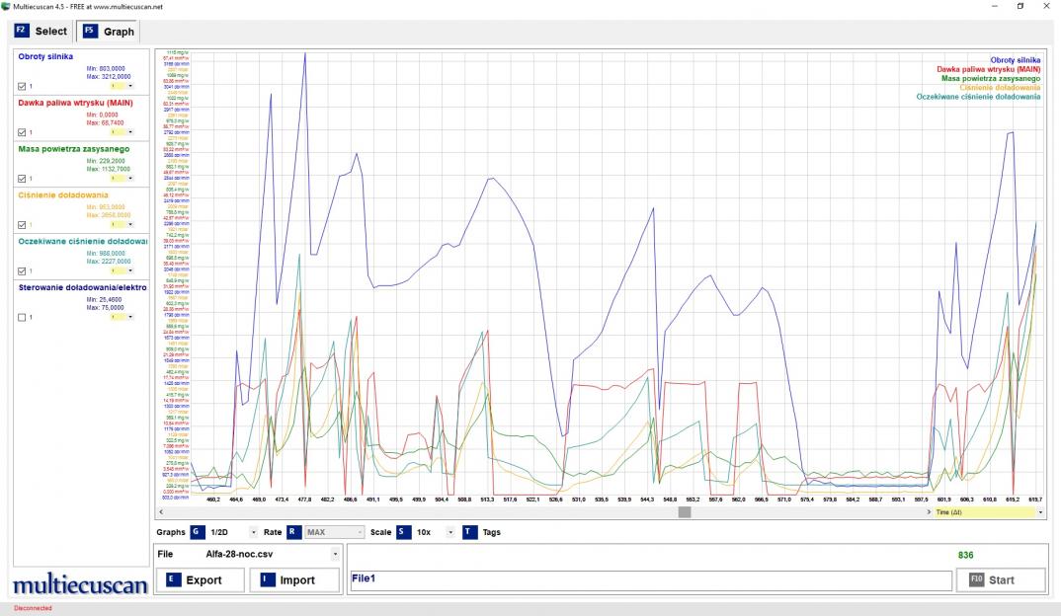Click the graph's horizontal scrollbar thumb
The width and height of the screenshot is (1061, 616).
pyautogui.click(x=685, y=512)
